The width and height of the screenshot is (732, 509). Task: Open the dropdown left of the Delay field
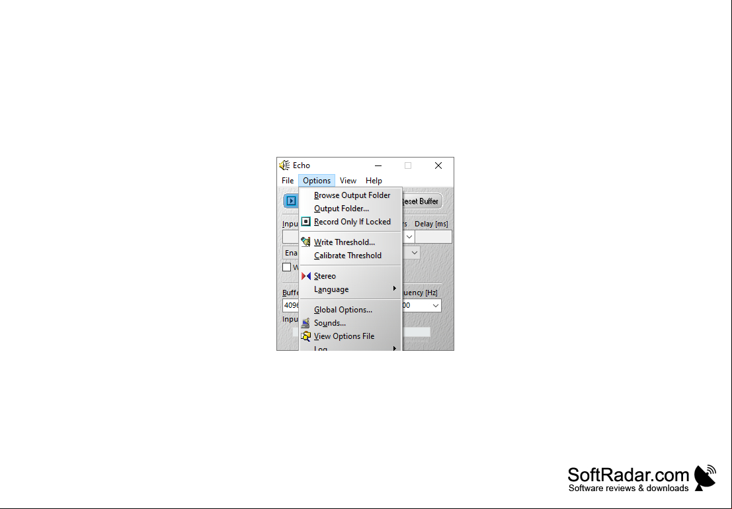[x=409, y=236]
